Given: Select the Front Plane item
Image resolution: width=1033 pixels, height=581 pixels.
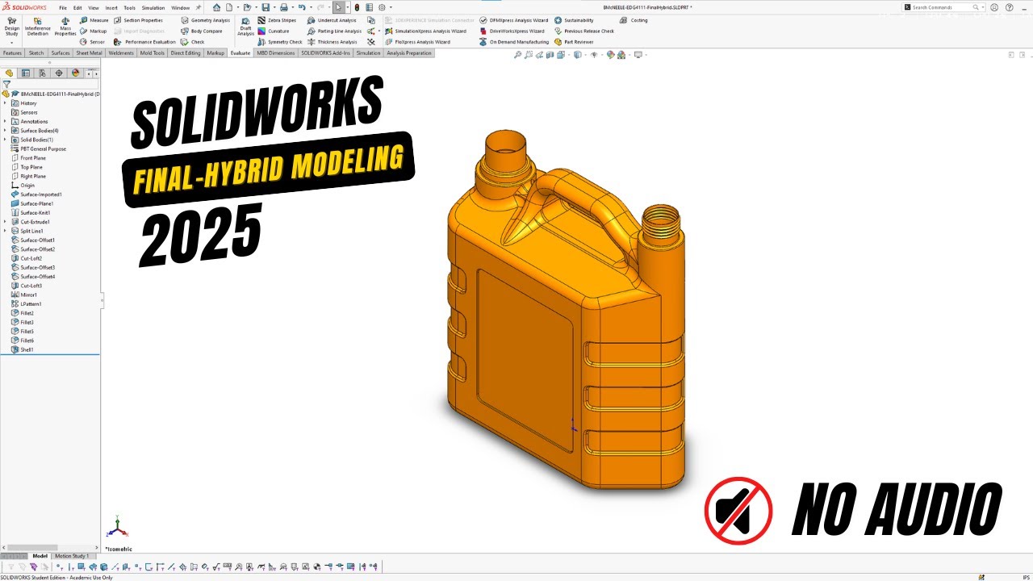Looking at the screenshot, I should click(28, 158).
